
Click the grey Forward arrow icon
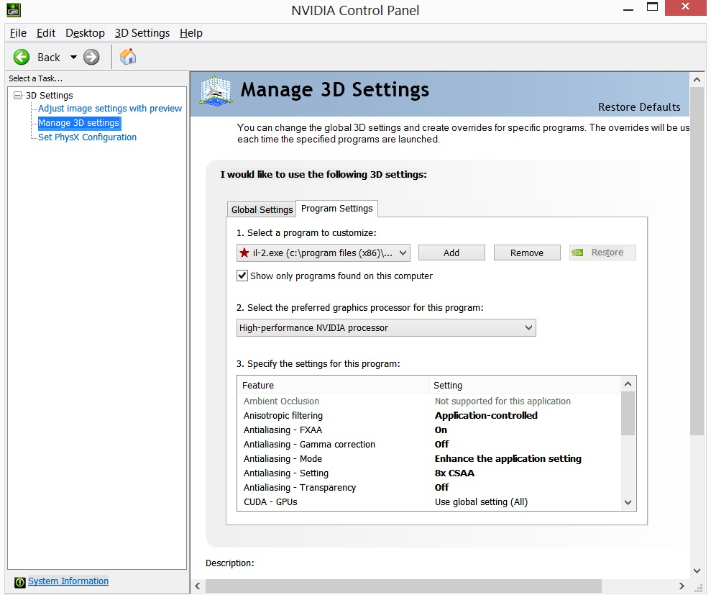(x=91, y=57)
